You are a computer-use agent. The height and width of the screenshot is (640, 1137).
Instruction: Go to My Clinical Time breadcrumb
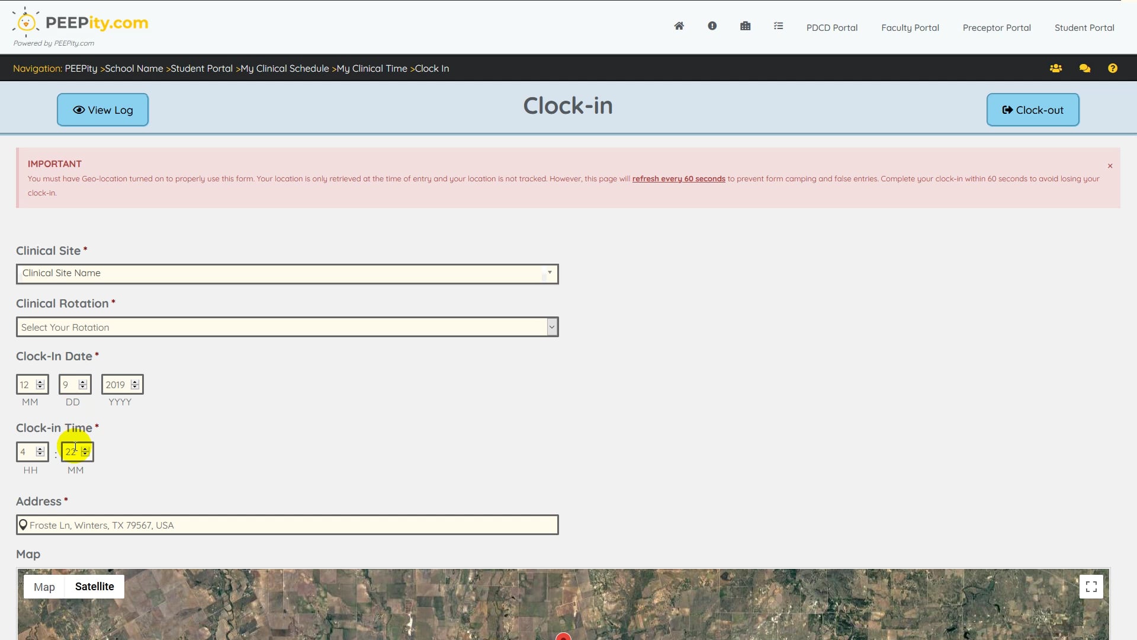pos(372,68)
